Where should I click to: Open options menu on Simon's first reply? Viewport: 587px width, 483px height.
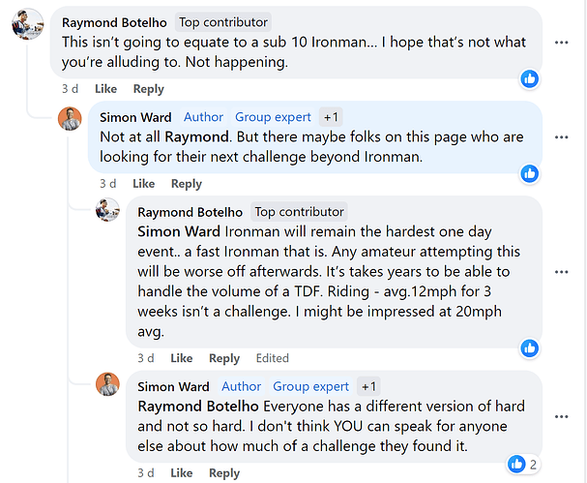561,137
